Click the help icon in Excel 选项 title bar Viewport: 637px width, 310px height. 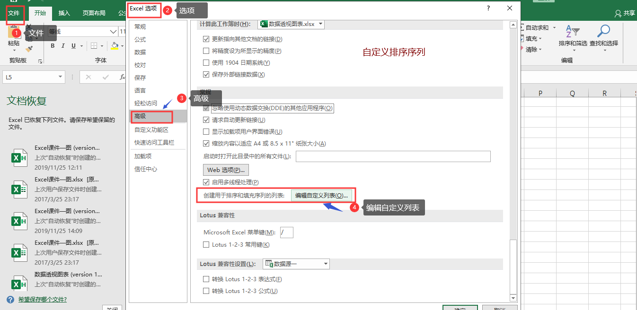click(x=488, y=8)
